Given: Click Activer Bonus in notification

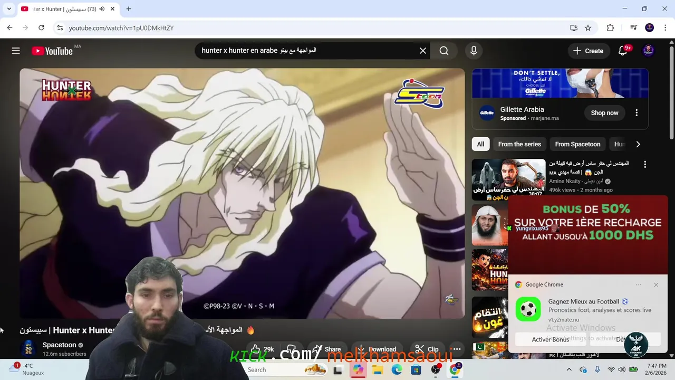Looking at the screenshot, I should 550,339.
